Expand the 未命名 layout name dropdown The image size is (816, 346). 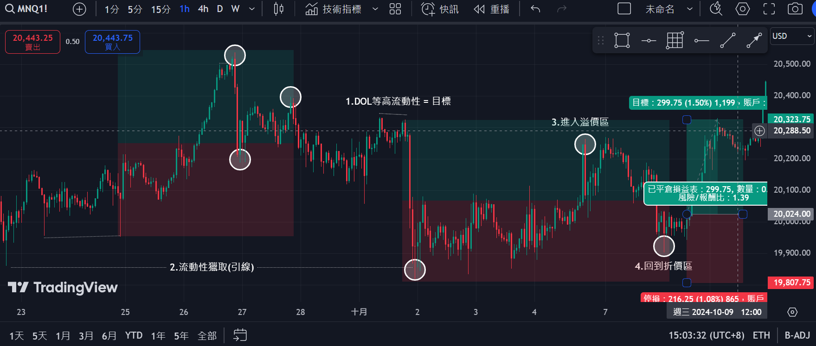[690, 9]
